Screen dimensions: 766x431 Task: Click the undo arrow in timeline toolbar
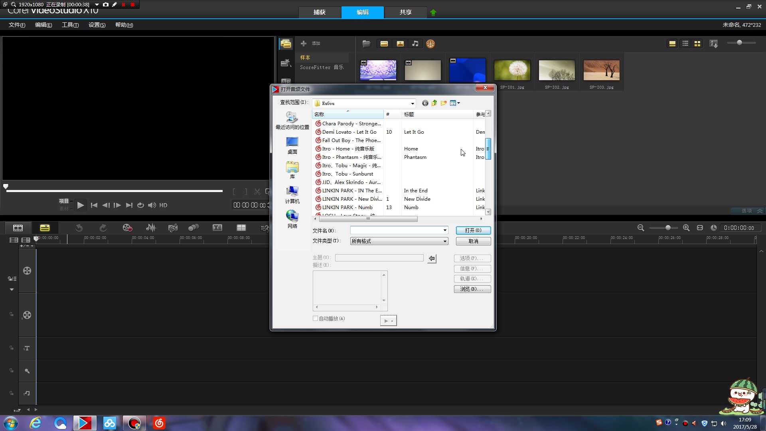(79, 228)
